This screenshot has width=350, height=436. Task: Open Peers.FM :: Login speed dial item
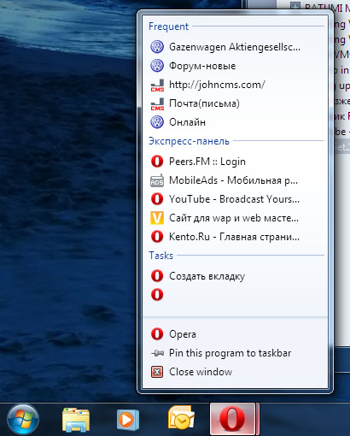point(235,162)
